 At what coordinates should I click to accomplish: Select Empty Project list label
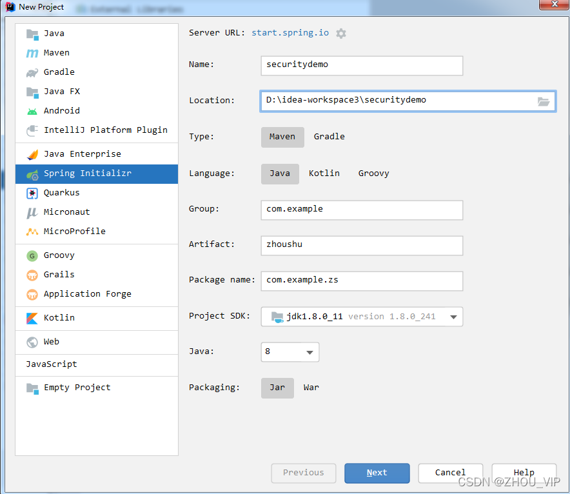(77, 388)
